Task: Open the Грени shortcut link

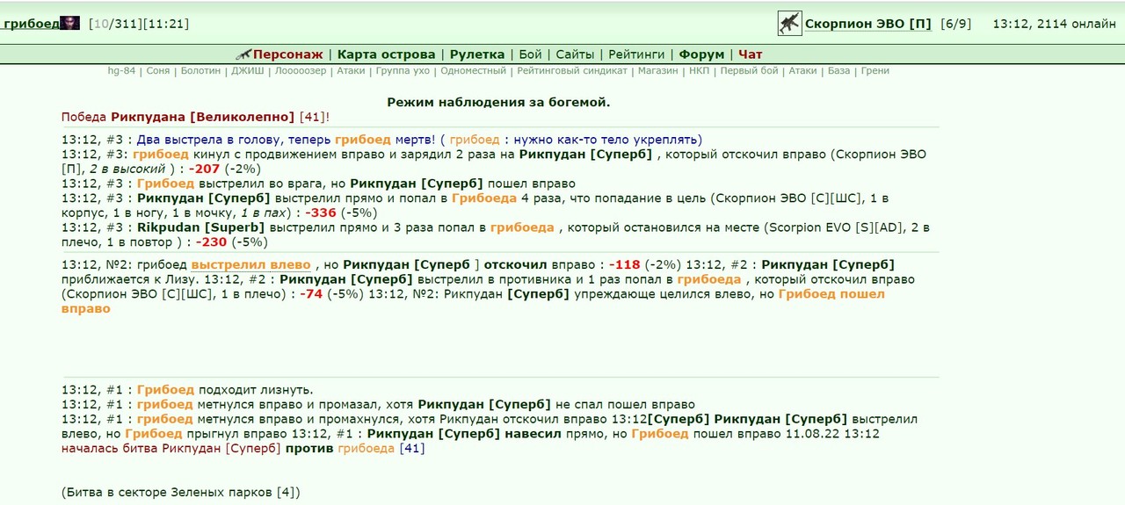Action: point(875,71)
